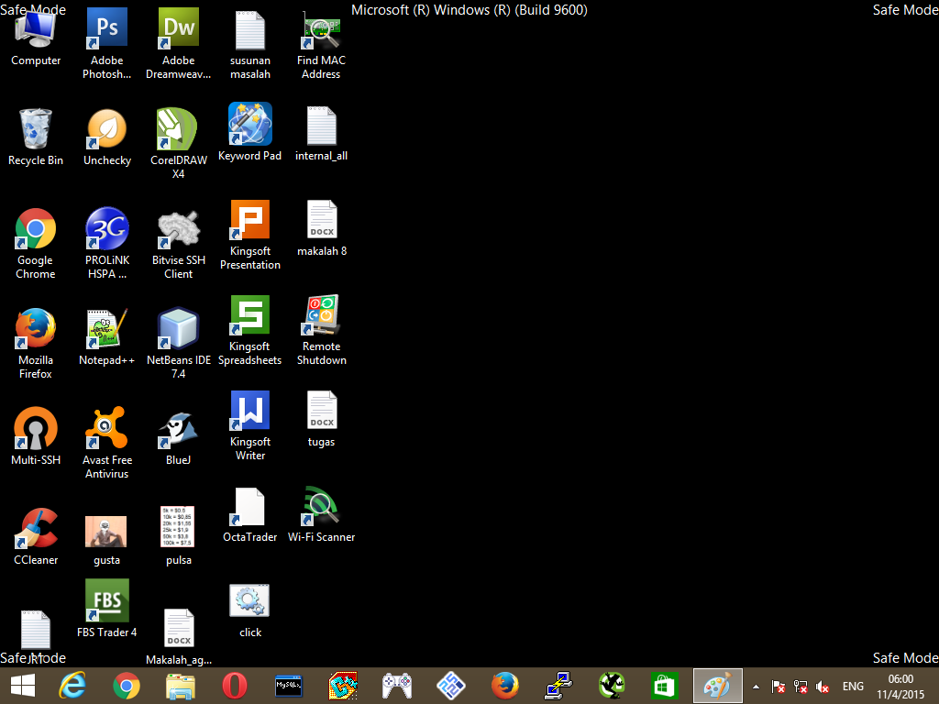Select the BlueJ shortcut
This screenshot has height=704, width=939.
point(179,439)
